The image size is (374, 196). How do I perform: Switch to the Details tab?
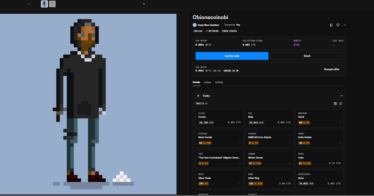[196, 82]
